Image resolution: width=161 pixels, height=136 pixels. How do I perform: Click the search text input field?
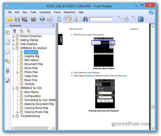click(101, 19)
